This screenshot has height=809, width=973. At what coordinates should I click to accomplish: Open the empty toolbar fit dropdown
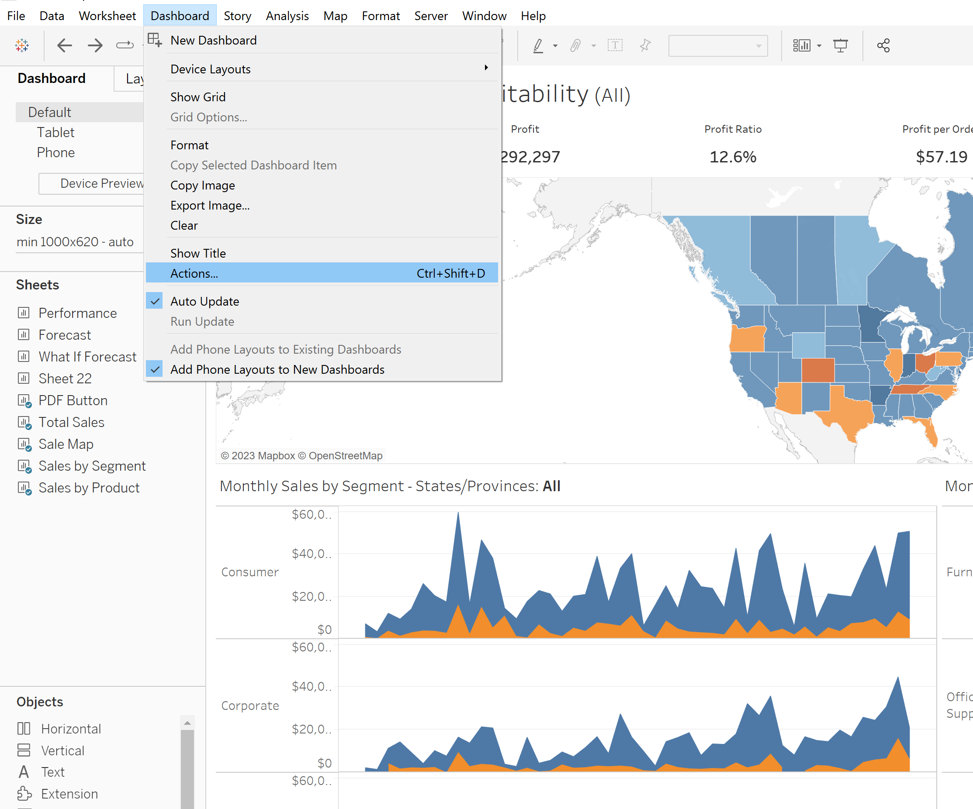(x=718, y=46)
